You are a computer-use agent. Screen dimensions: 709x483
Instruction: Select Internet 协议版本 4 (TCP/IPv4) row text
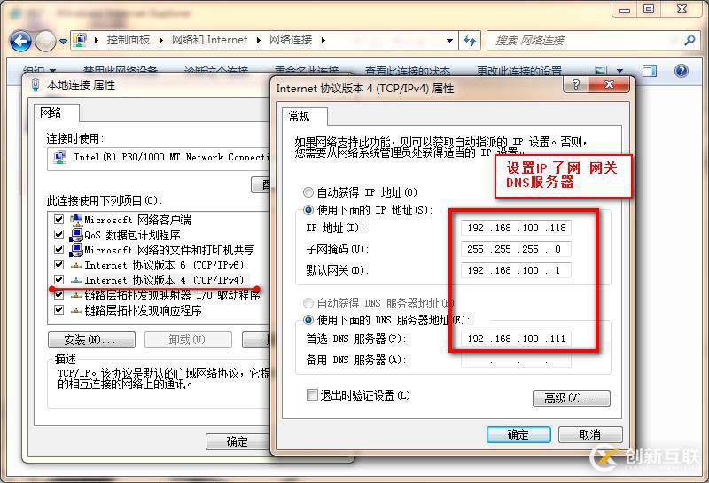click(164, 280)
